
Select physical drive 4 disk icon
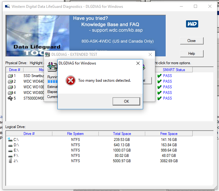[10, 93]
